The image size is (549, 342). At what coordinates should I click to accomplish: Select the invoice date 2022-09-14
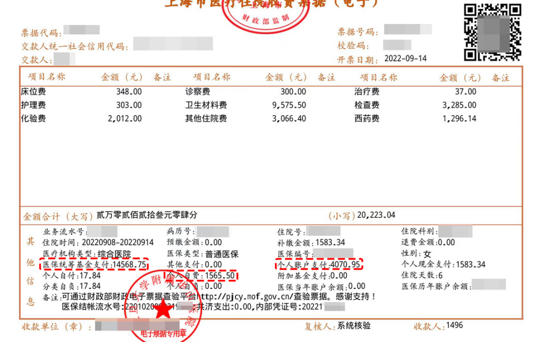click(405, 58)
